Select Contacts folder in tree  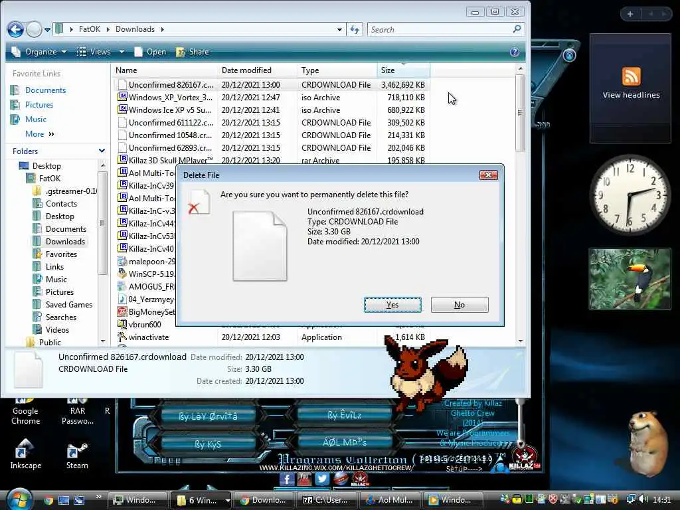coord(61,203)
